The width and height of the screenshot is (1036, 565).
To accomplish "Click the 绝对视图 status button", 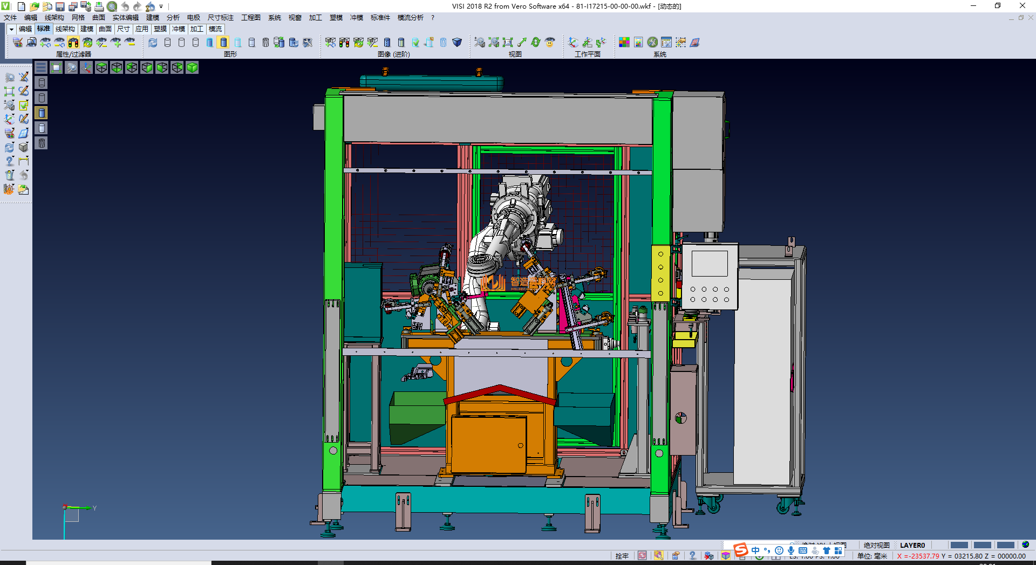I will pos(876,545).
